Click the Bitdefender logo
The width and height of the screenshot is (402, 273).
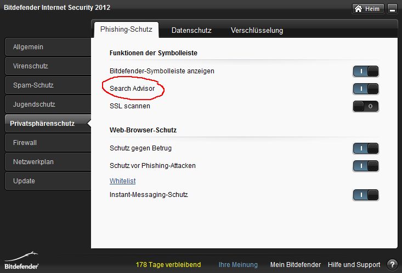click(21, 261)
